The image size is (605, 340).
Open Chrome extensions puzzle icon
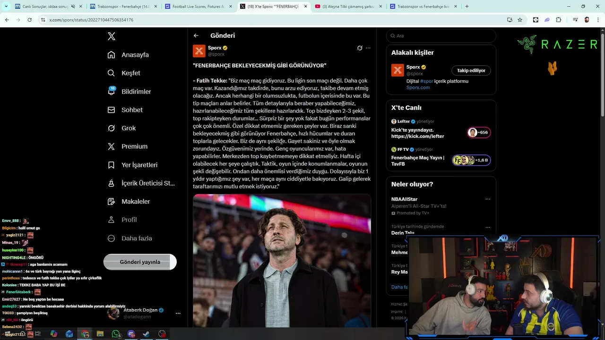(x=558, y=20)
